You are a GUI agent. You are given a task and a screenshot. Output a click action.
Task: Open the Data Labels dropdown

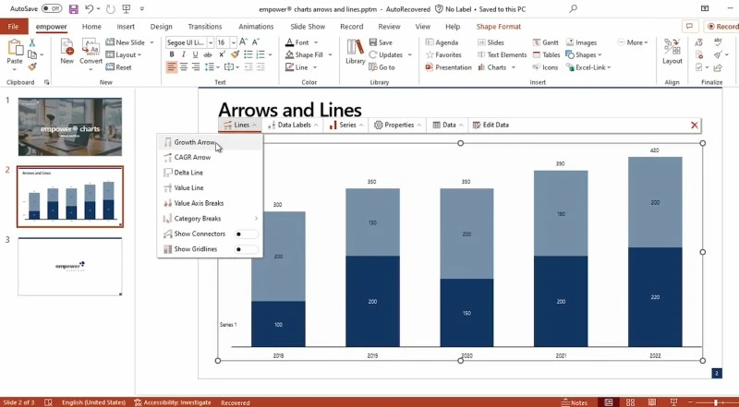coord(293,125)
